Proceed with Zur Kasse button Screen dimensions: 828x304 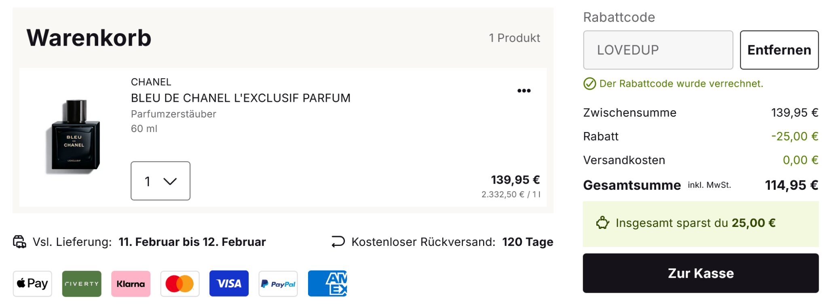click(700, 273)
